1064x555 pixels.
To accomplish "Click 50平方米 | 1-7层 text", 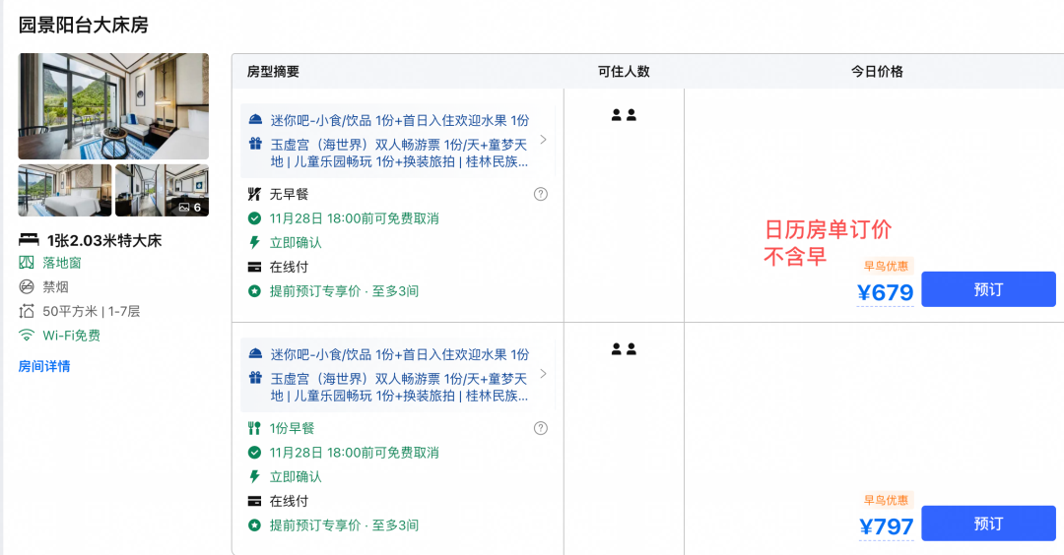I will coord(91,312).
